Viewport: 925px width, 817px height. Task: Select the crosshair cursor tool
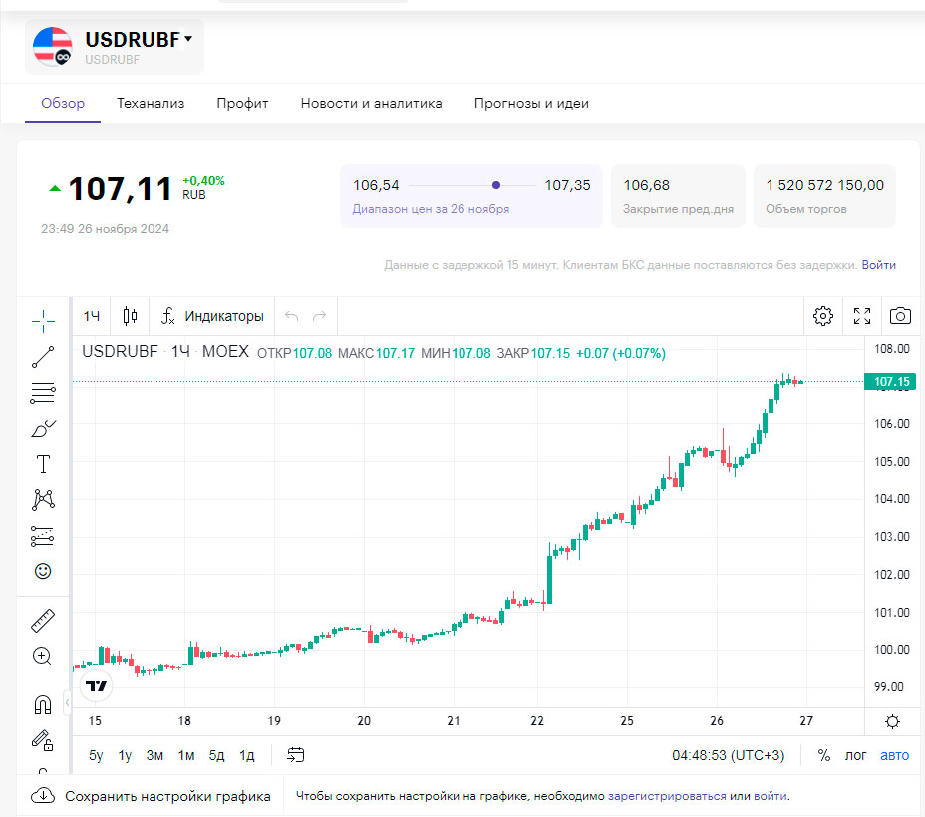coord(43,319)
